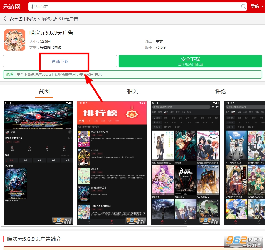Click the version text v5.6.9
The width and height of the screenshot is (265, 250).
[161, 47]
